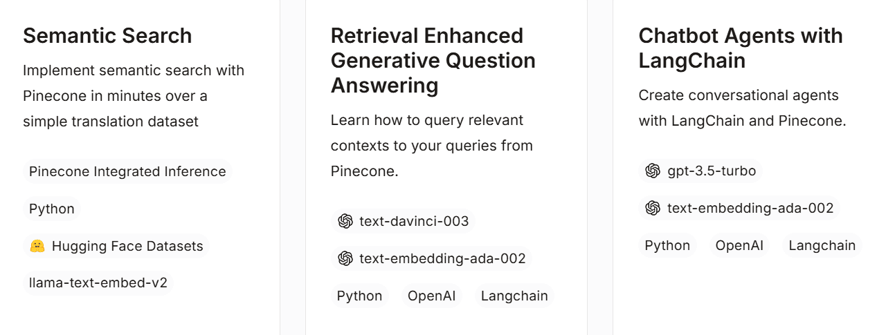The height and width of the screenshot is (335, 895).
Task: Choose OpenAI tag in Chatbot Agents card
Action: 739,245
